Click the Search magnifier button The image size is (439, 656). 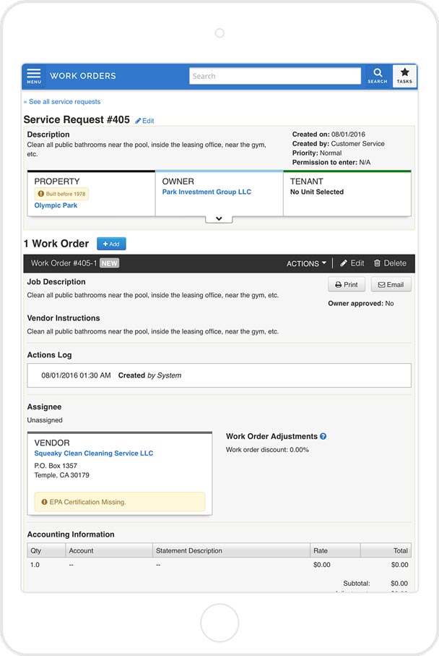[378, 76]
